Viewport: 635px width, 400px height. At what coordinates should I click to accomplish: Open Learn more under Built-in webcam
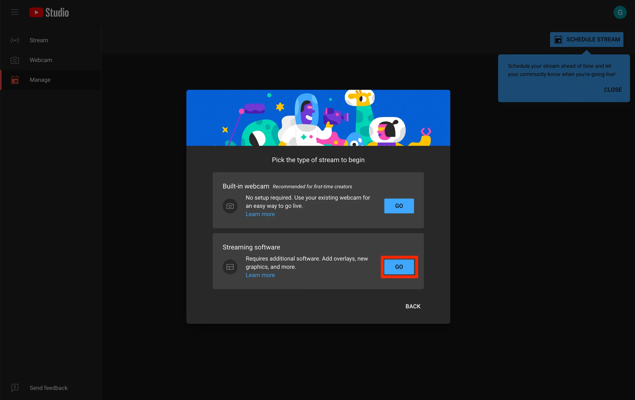tap(260, 214)
